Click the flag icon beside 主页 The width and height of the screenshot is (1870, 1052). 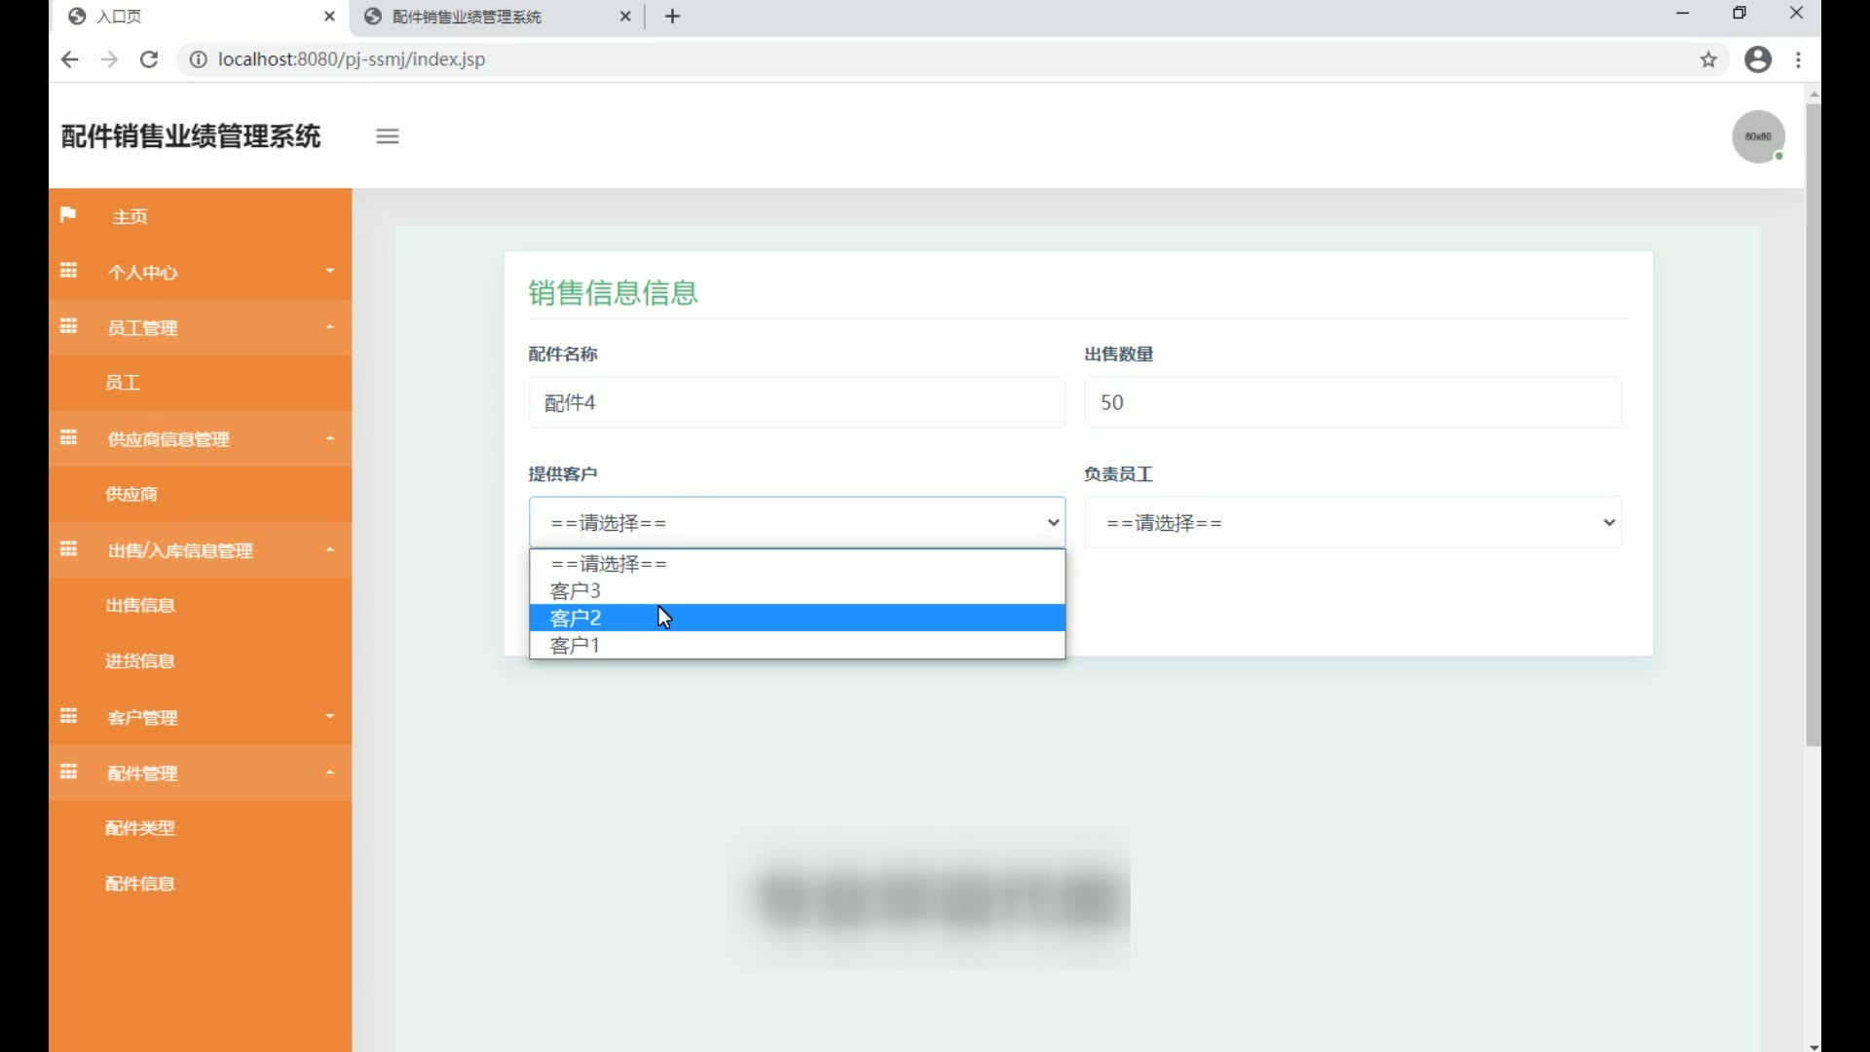pyautogui.click(x=68, y=215)
